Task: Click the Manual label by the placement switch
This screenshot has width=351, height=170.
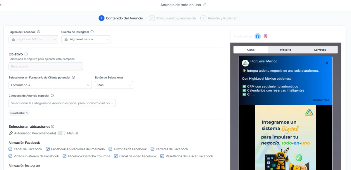Action: (x=73, y=133)
